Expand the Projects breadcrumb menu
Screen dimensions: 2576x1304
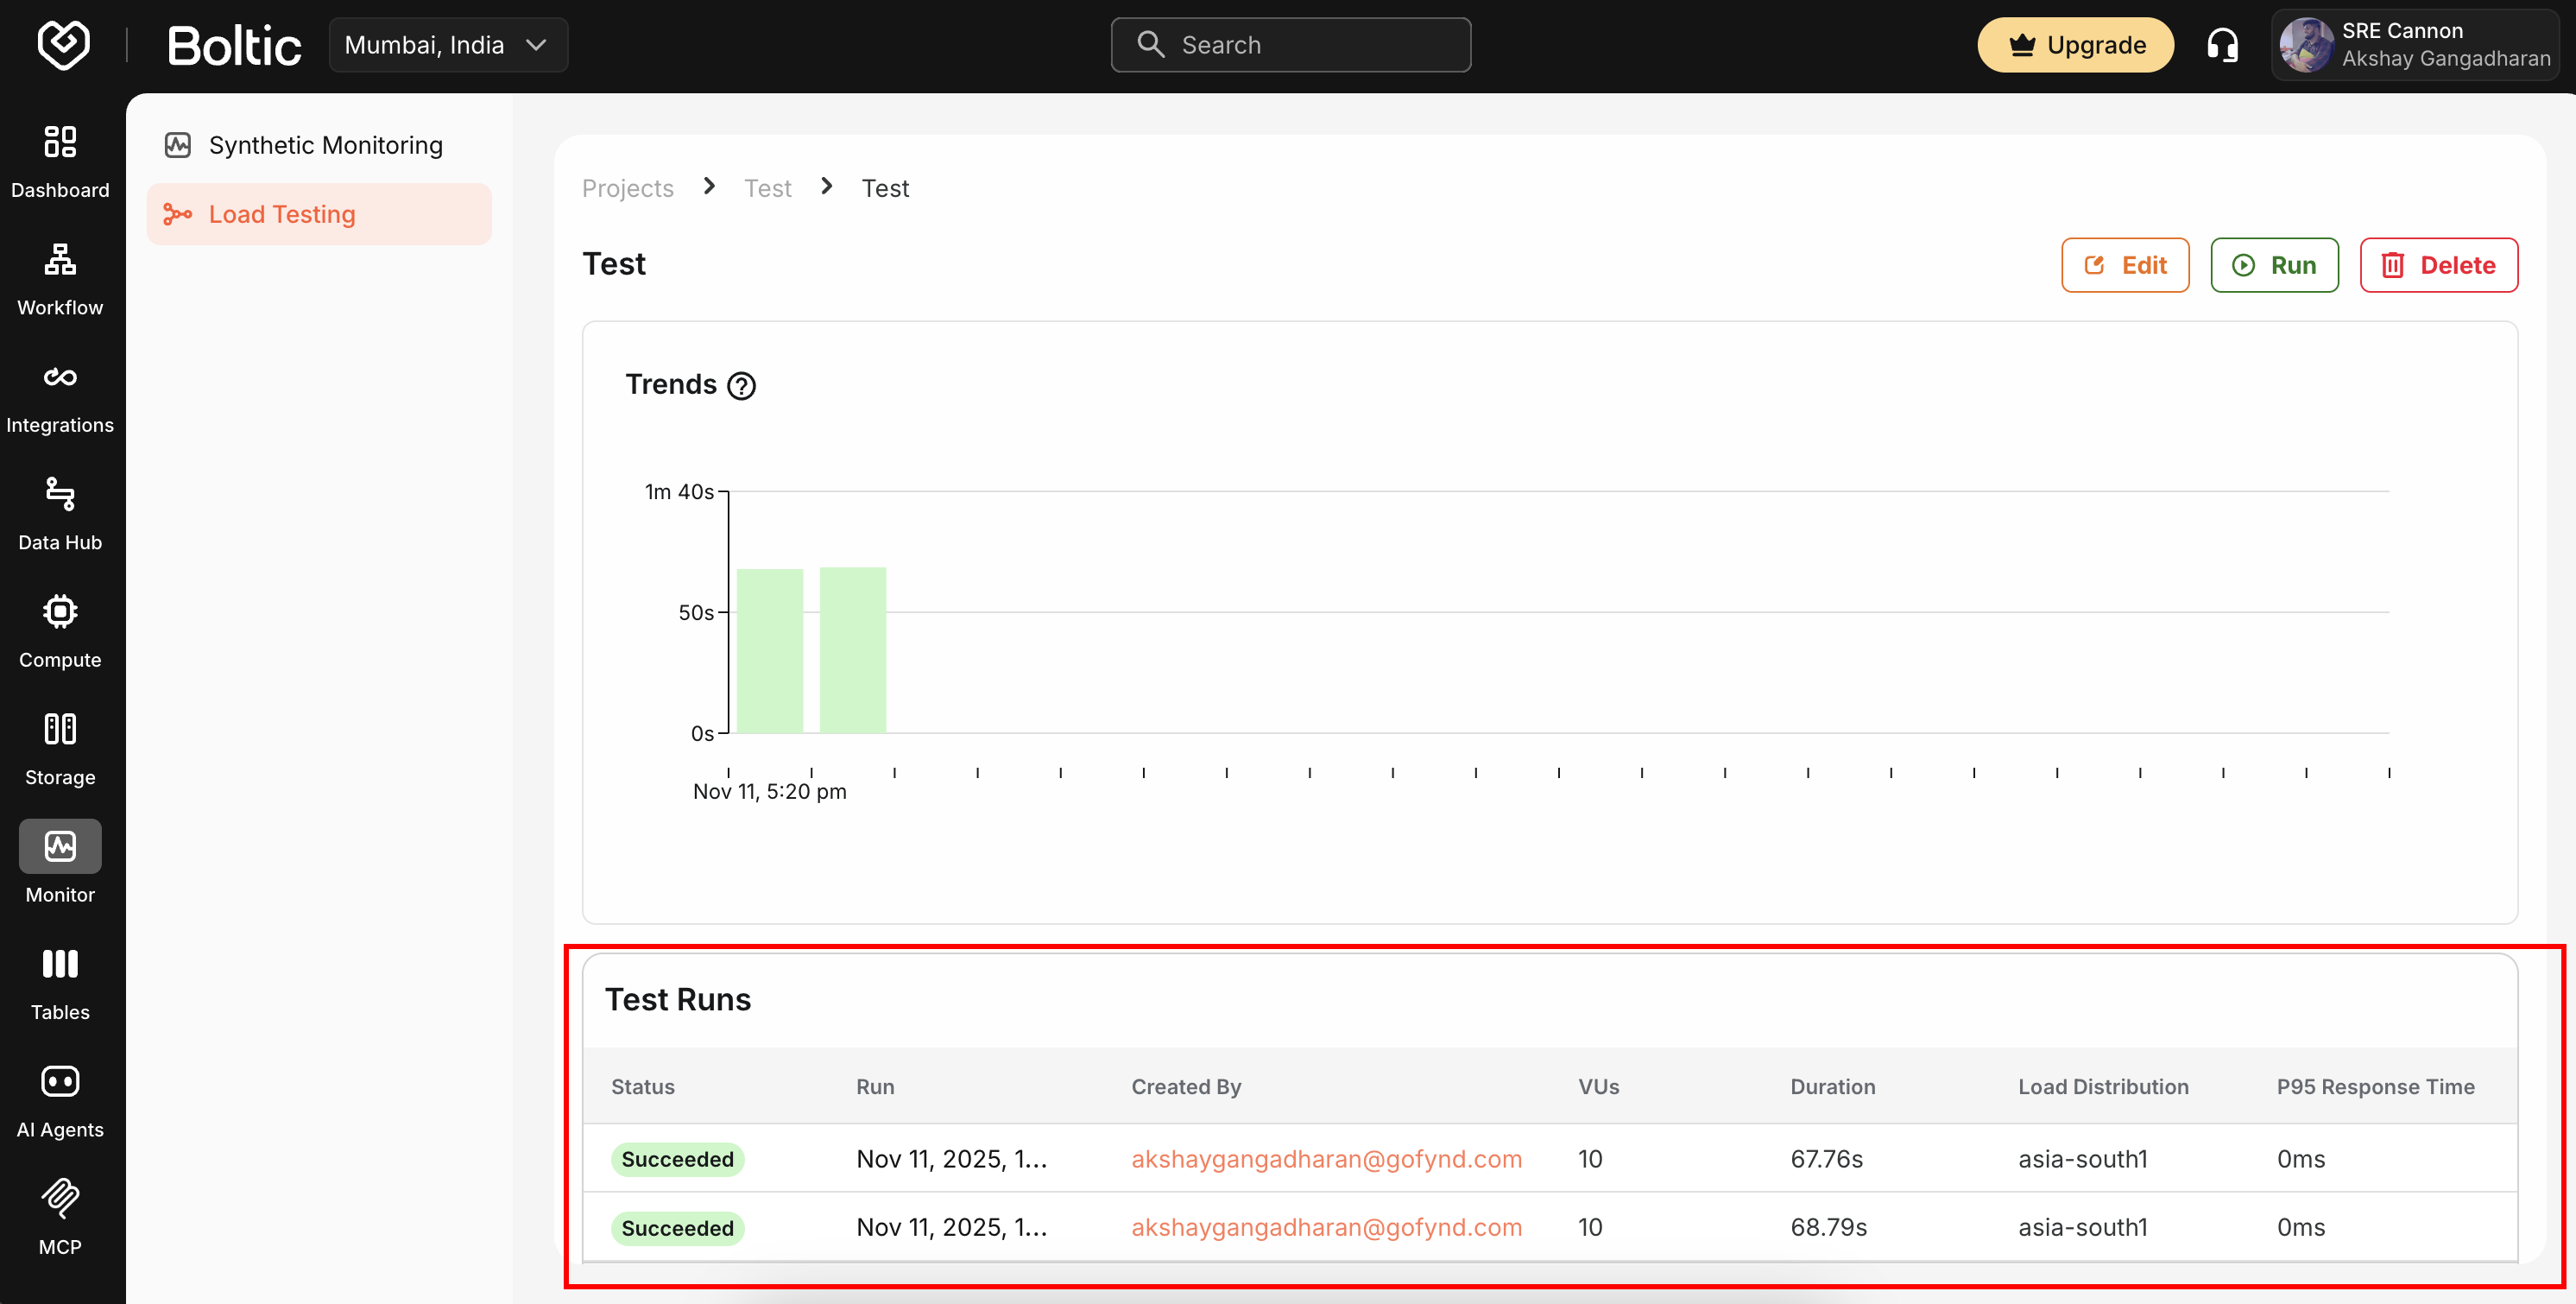[627, 188]
